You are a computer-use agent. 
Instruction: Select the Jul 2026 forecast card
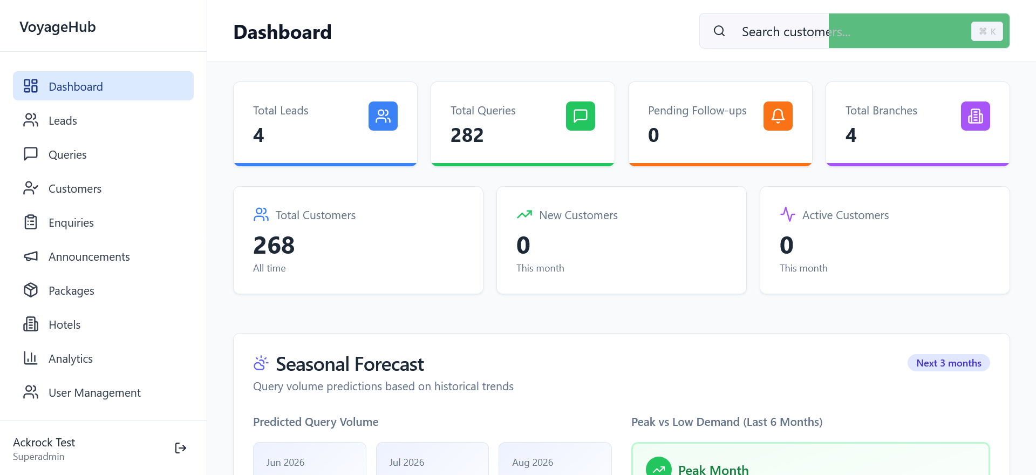tap(432, 459)
